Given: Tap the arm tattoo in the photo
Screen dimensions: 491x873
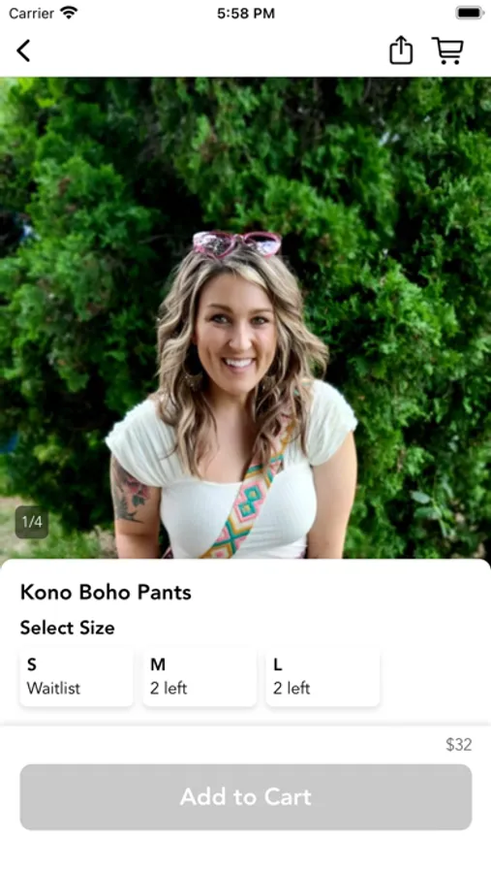Looking at the screenshot, I should coord(129,490).
